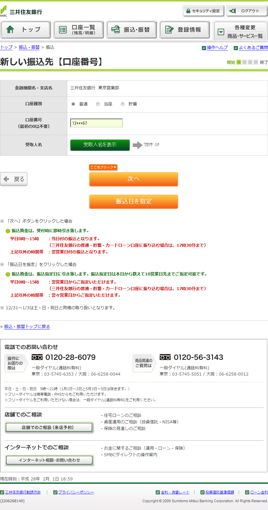Click the 口座番号 input field

[96, 123]
